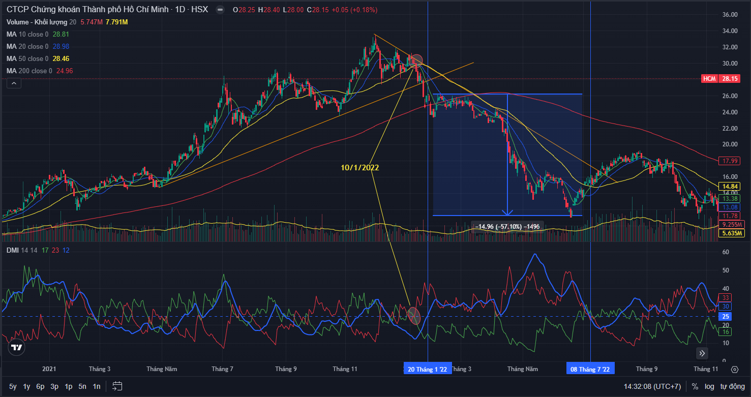Toggle percent scale mode
Image resolution: width=751 pixels, height=397 pixels.
coord(695,386)
